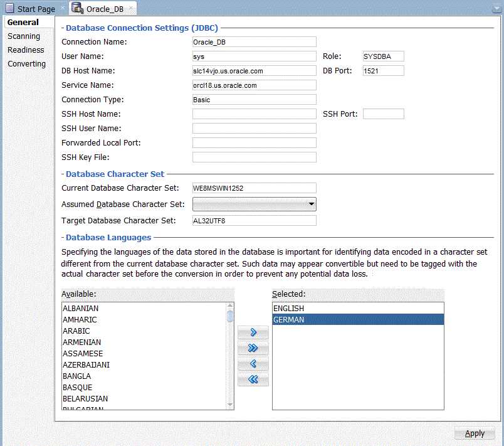Click the User Name field

click(x=255, y=56)
